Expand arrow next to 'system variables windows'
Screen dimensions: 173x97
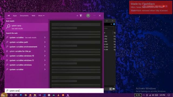(x=45, y=65)
